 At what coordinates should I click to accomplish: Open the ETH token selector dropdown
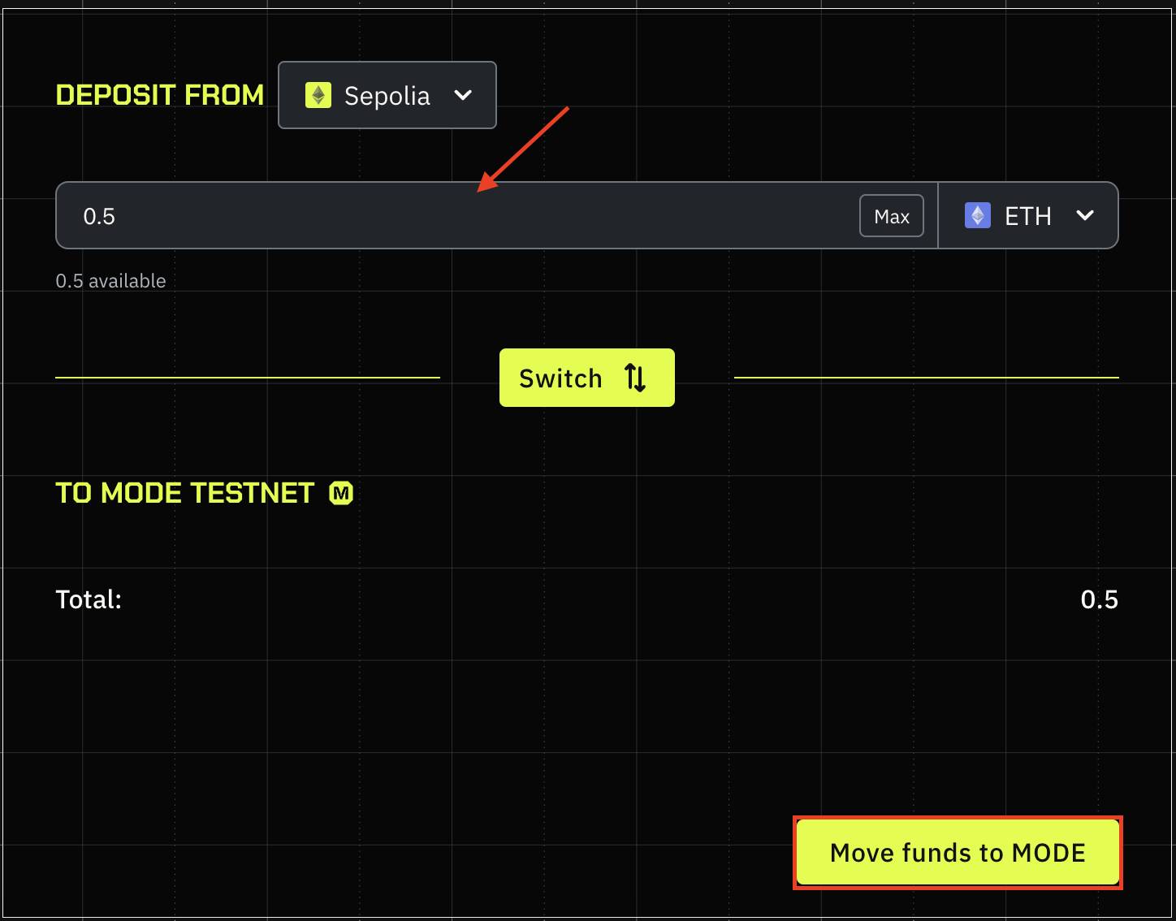point(1028,216)
